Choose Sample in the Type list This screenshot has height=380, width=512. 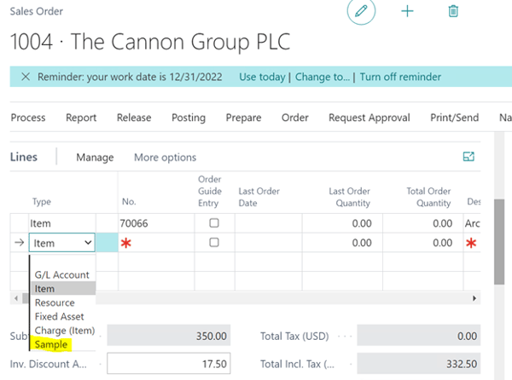click(51, 344)
